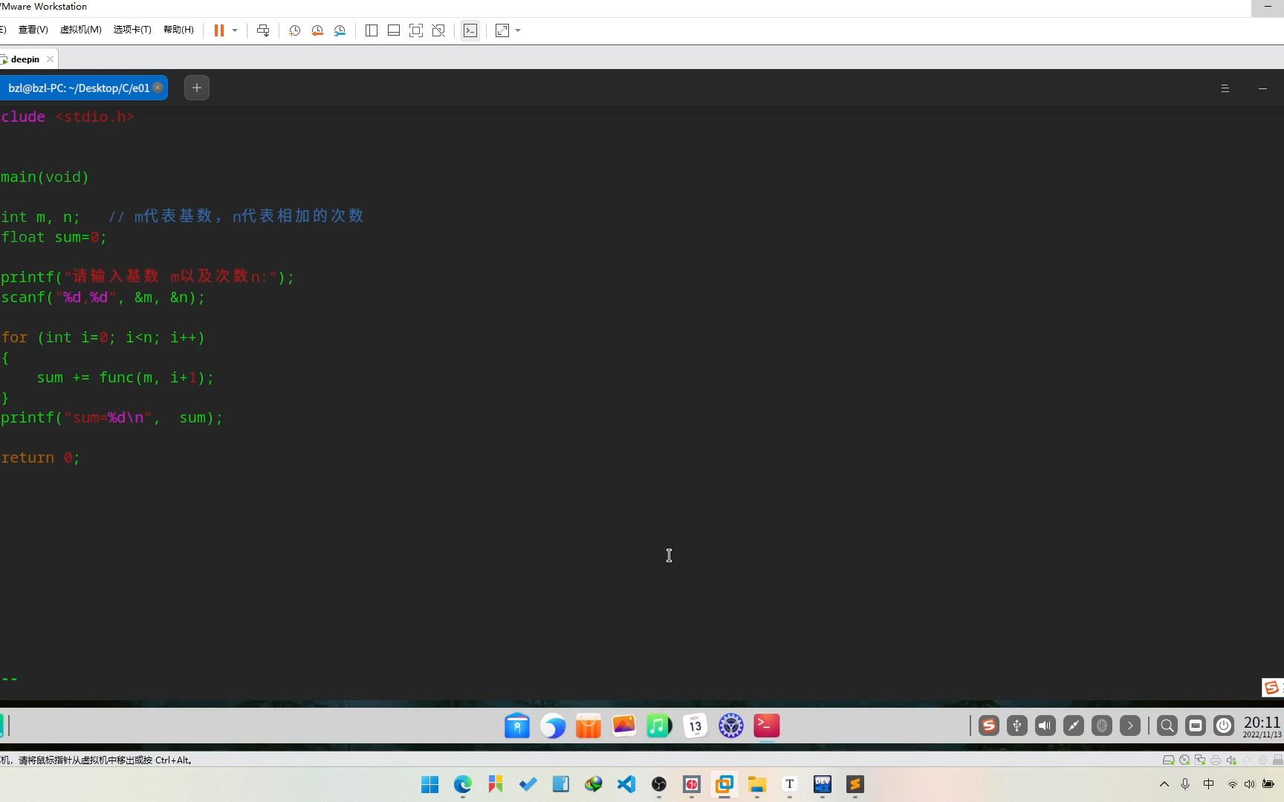Toggle the onscreen keyboard in the tray
Screen dimensions: 1284x802
[1196, 726]
